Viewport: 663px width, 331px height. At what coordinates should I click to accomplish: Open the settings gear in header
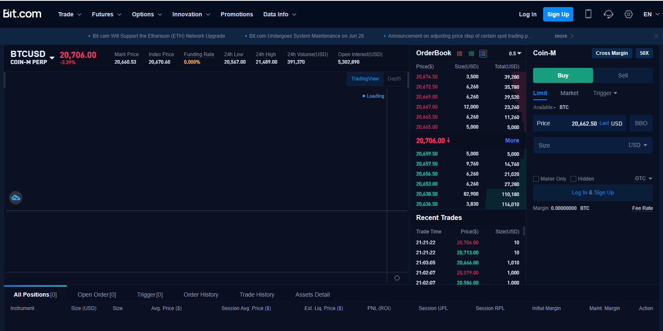[x=629, y=14]
